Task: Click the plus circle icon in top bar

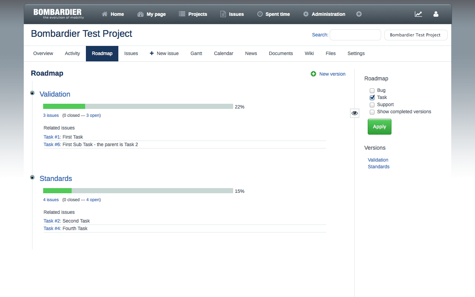Action: pyautogui.click(x=359, y=14)
